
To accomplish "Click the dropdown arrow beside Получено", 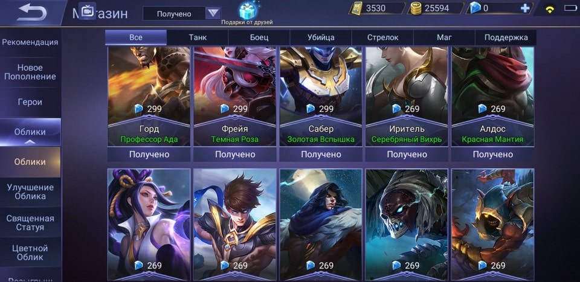I will 213,14.
